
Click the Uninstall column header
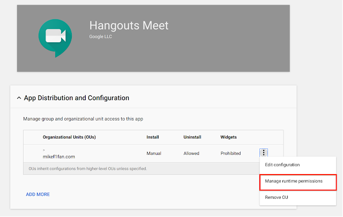(x=192, y=137)
